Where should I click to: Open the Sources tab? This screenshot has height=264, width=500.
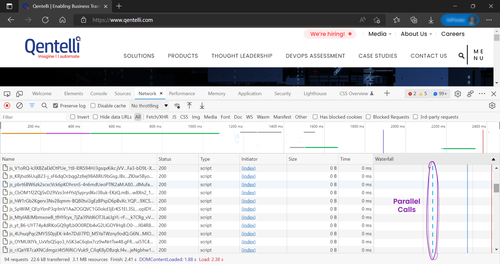point(123,94)
